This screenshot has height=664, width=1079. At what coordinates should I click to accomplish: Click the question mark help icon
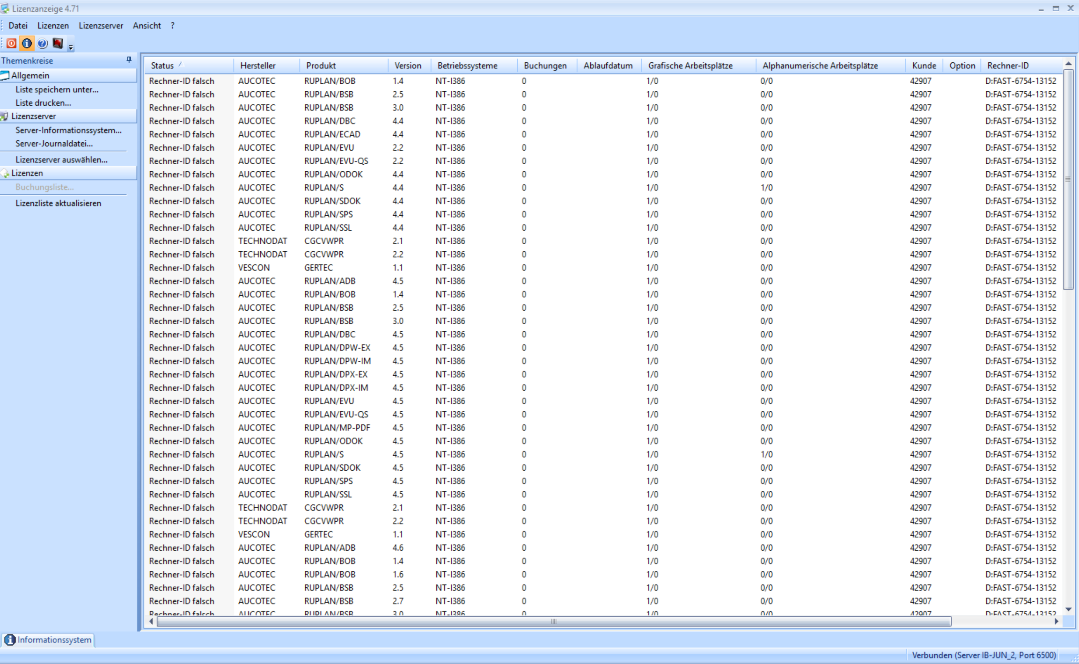[42, 44]
